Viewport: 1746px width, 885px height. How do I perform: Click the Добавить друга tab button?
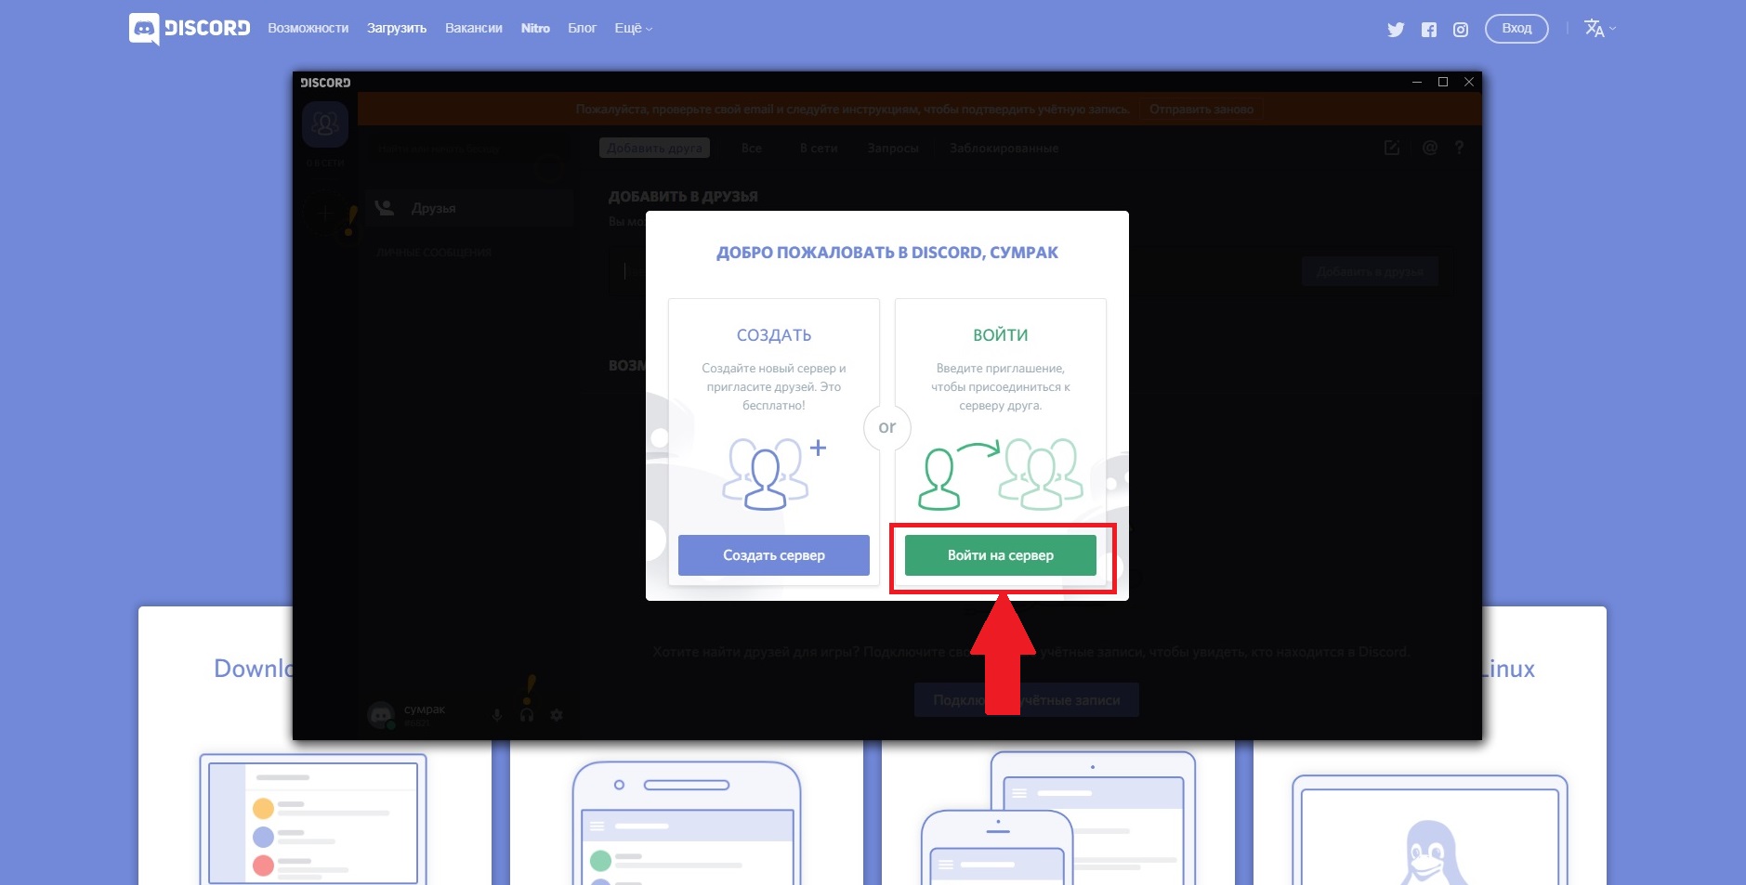pos(655,148)
